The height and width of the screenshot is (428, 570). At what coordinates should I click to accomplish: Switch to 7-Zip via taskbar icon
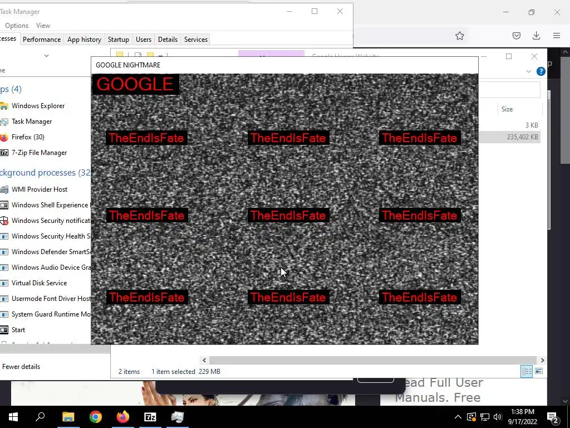(x=150, y=417)
